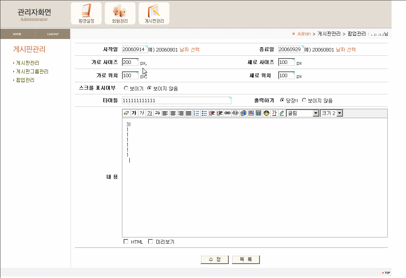Insert an image using the picture icon
The height and width of the screenshot is (278, 406).
[251, 113]
